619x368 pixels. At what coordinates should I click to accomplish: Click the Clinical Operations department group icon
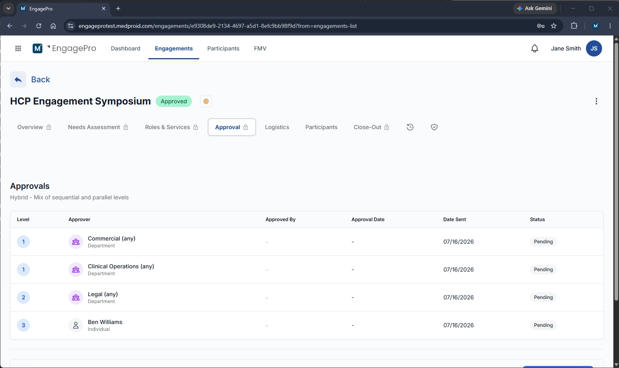tap(76, 270)
